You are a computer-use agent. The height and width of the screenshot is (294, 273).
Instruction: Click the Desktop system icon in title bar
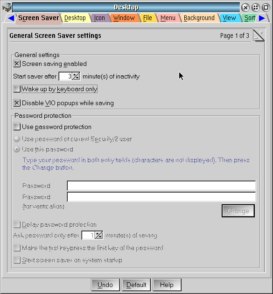tap(7, 7)
